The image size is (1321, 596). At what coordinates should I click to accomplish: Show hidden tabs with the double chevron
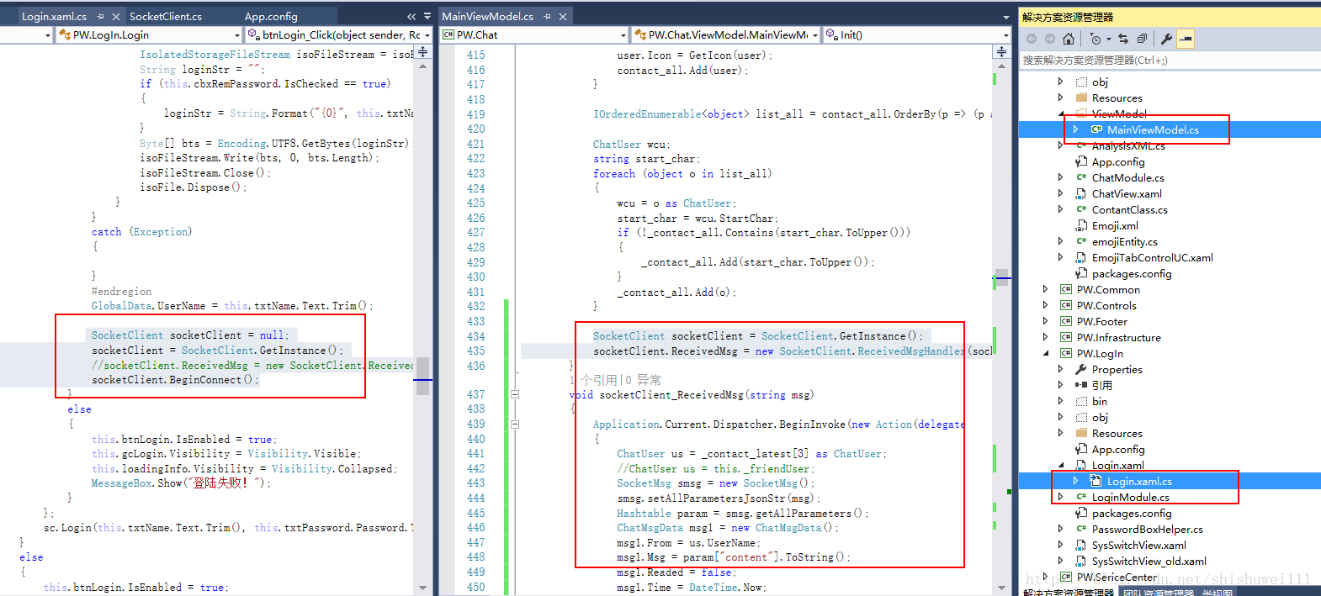tap(411, 16)
